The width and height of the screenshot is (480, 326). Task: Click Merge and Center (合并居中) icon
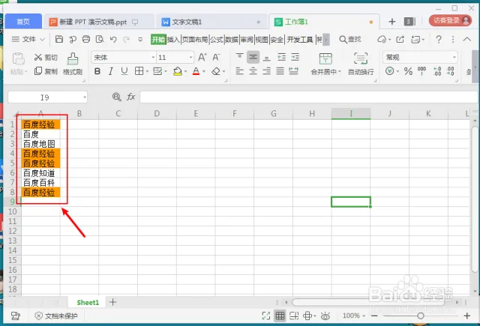pos(325,58)
